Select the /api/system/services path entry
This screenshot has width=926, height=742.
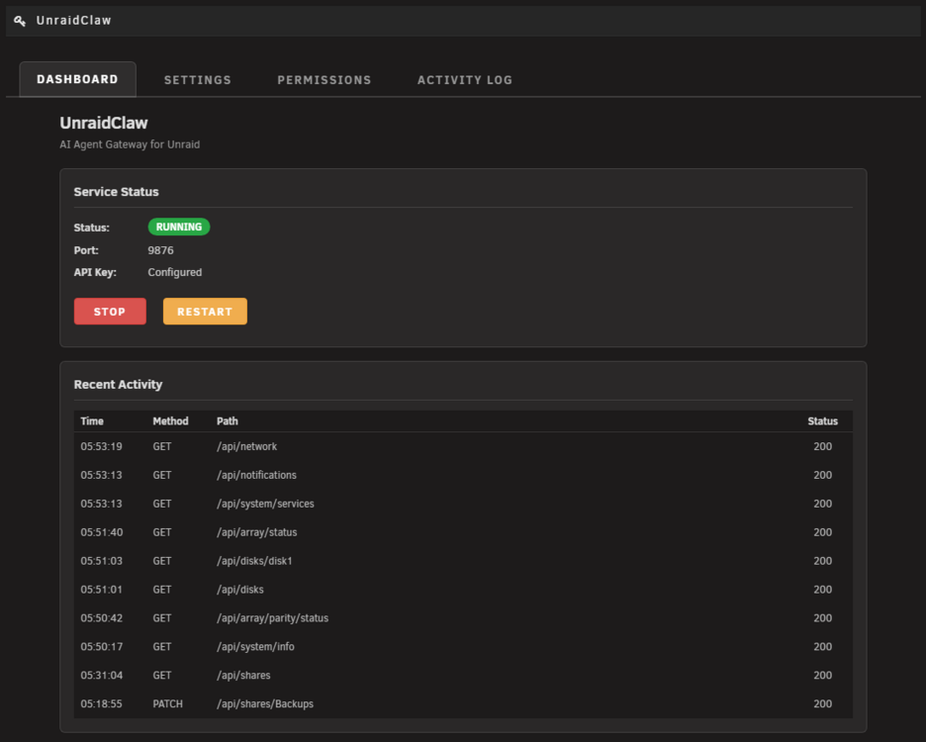(x=266, y=504)
